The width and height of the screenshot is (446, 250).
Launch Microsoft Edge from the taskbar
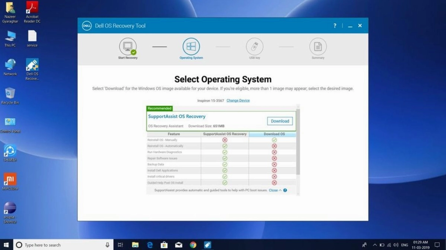150,245
